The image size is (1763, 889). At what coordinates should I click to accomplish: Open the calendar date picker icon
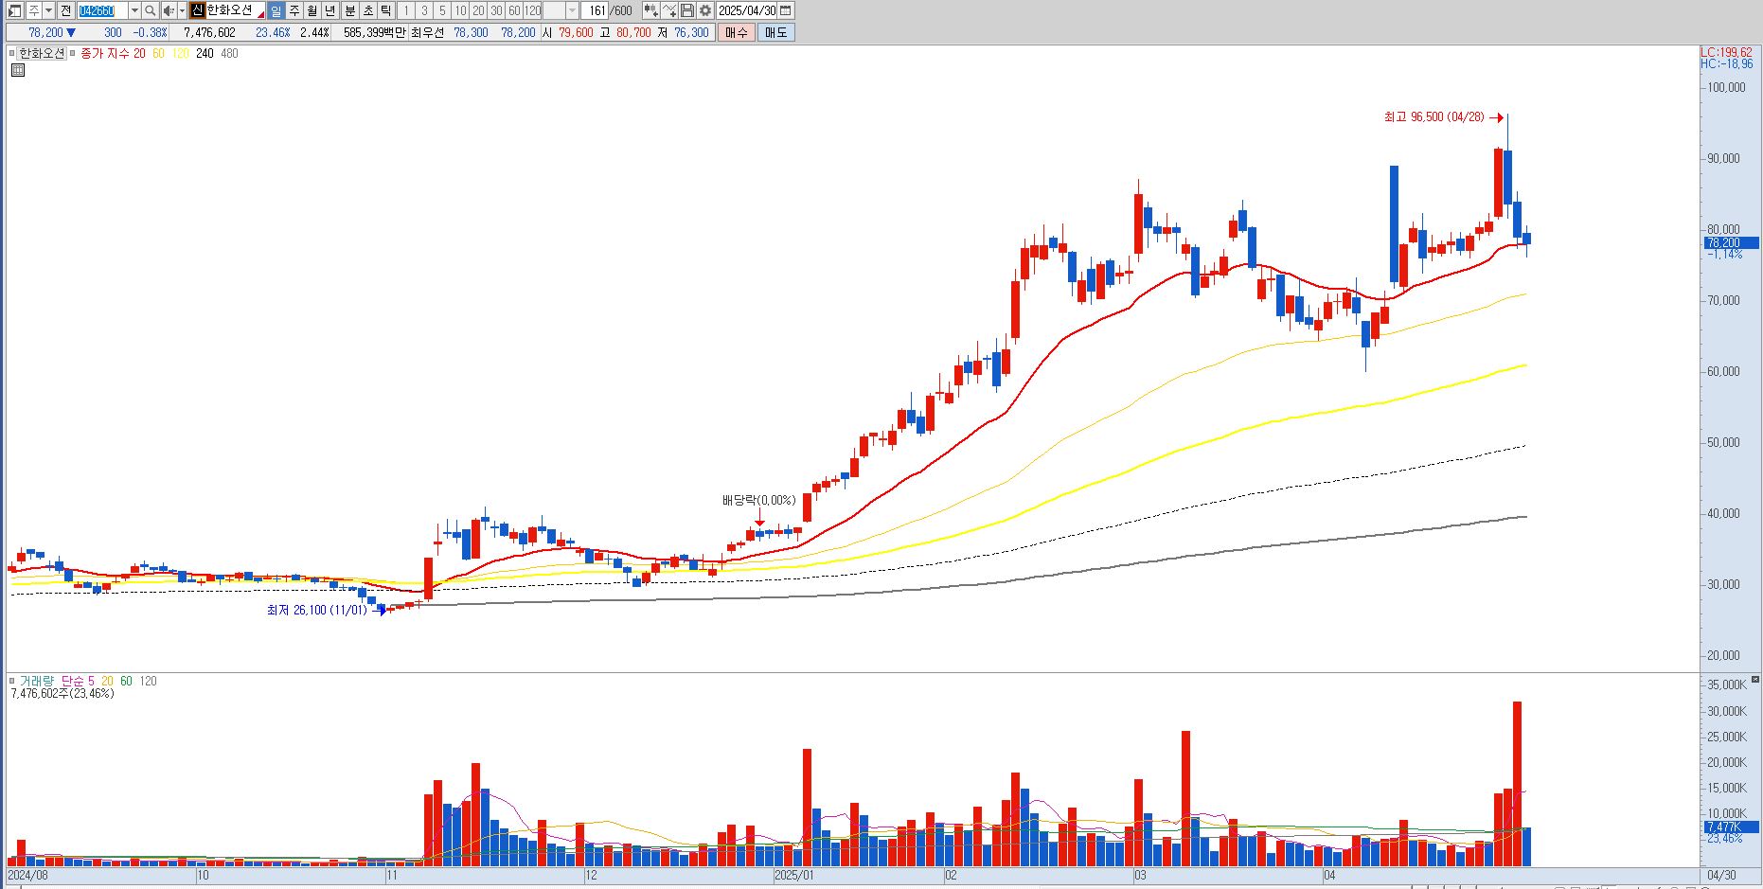786,10
